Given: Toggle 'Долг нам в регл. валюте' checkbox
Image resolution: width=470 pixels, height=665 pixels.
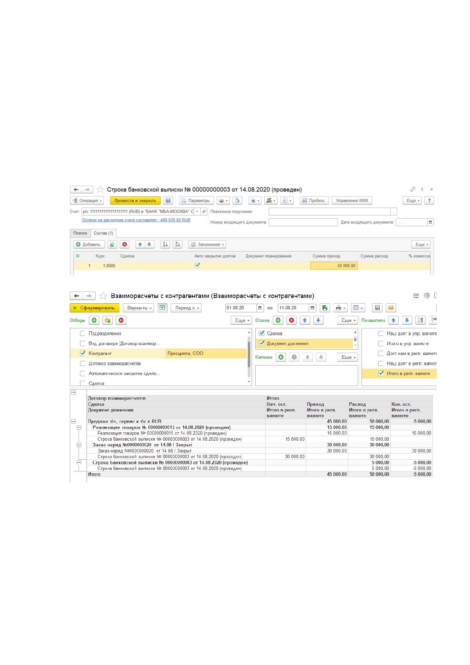Looking at the screenshot, I should point(381,353).
